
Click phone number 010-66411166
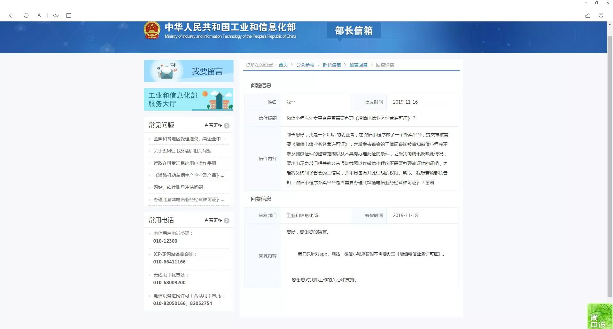tap(169, 262)
